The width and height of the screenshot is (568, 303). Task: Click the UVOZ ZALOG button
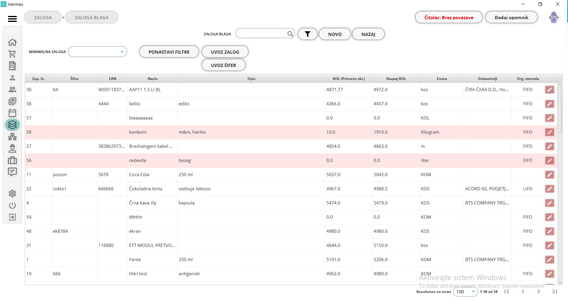[225, 52]
